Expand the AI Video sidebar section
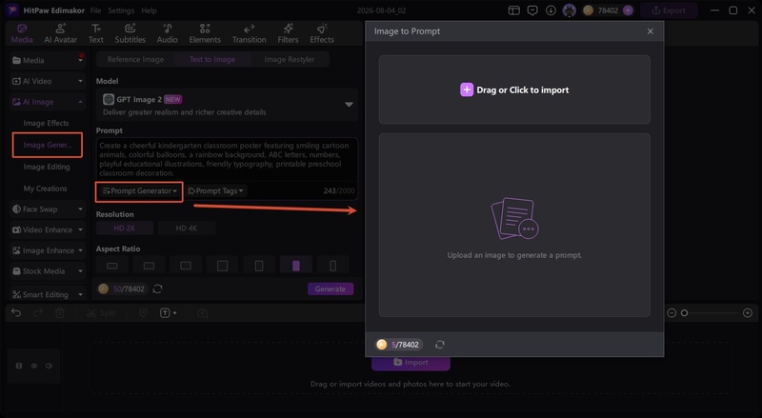Viewport: 762px width, 418px height. [x=47, y=81]
